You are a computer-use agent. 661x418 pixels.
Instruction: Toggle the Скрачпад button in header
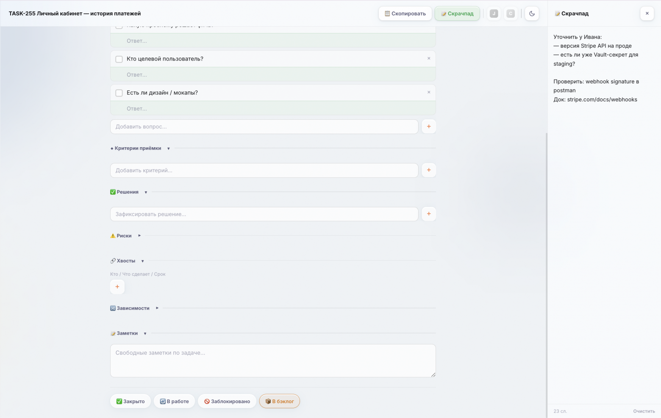click(457, 14)
